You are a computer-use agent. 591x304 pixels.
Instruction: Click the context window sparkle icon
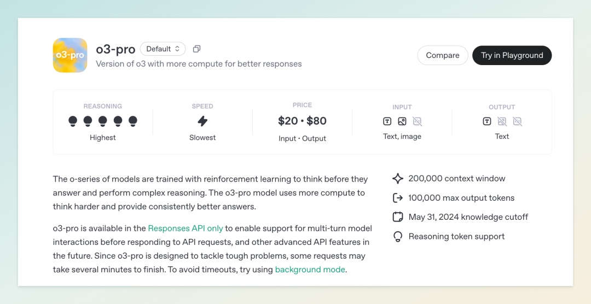(x=398, y=179)
